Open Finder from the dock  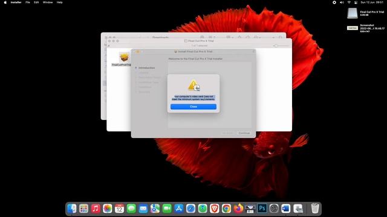click(72, 209)
